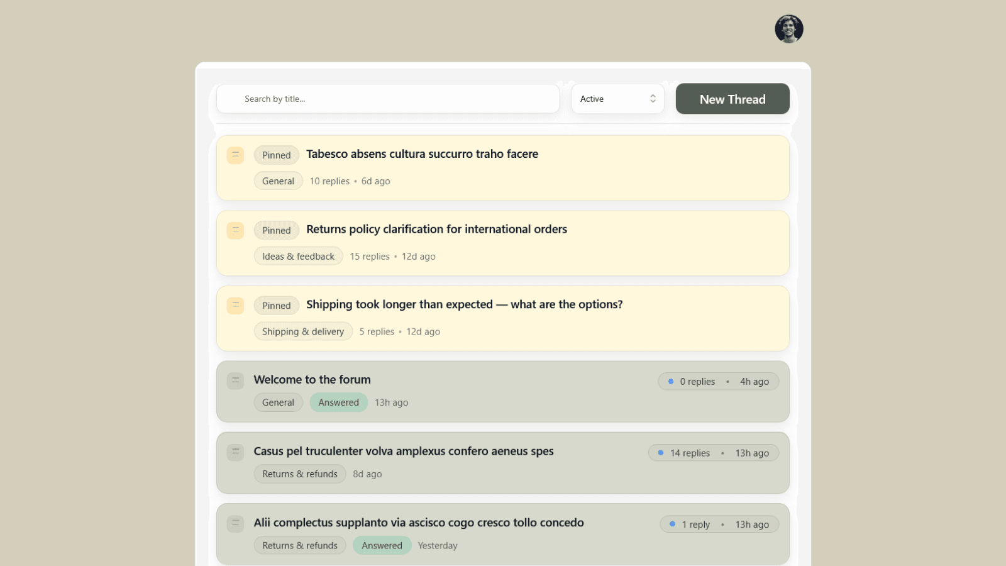
Task: Click the 1 reply 13h ago pill
Action: pos(719,524)
